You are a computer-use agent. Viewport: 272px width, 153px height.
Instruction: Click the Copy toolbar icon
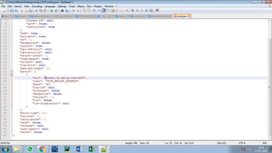[x=41, y=11]
